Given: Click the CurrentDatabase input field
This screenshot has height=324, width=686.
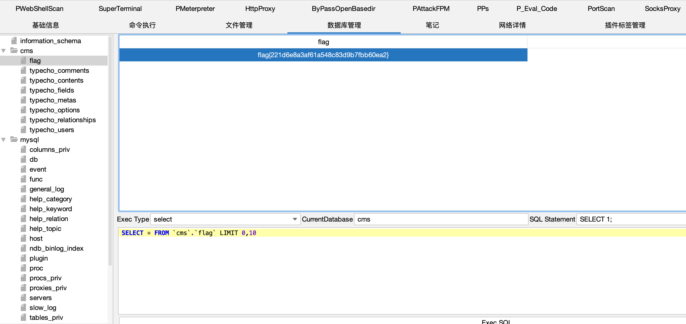Looking at the screenshot, I should click(x=441, y=219).
